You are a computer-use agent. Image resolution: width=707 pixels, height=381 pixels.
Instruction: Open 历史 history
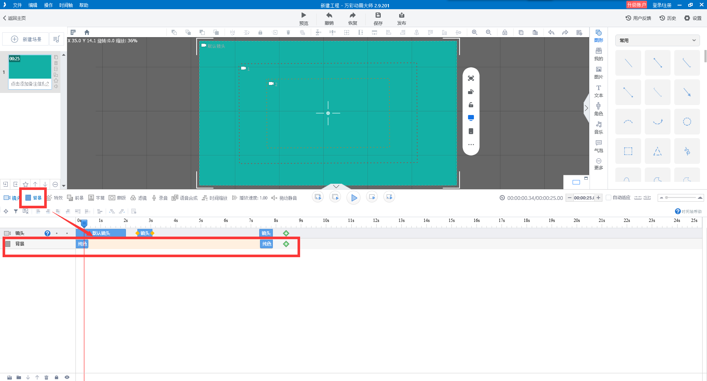[668, 18]
